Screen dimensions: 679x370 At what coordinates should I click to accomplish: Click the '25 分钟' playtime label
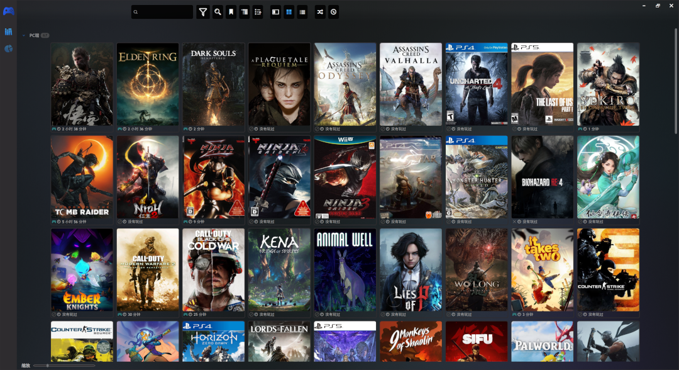click(x=200, y=315)
